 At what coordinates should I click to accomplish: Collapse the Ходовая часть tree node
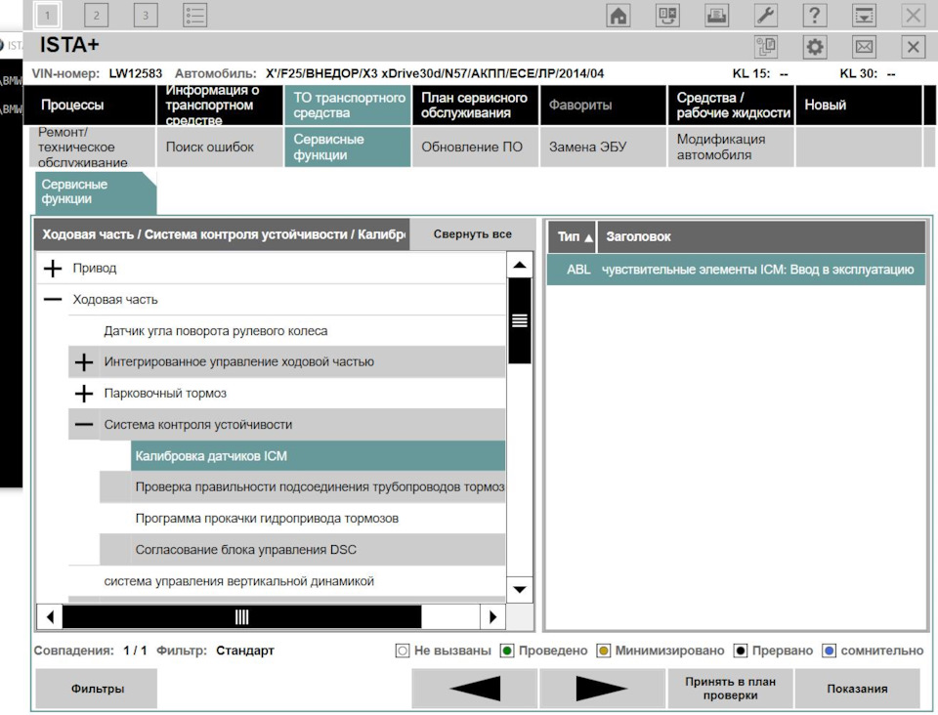point(53,300)
